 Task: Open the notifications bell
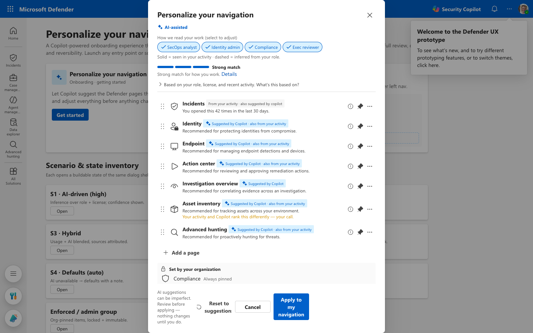click(495, 9)
